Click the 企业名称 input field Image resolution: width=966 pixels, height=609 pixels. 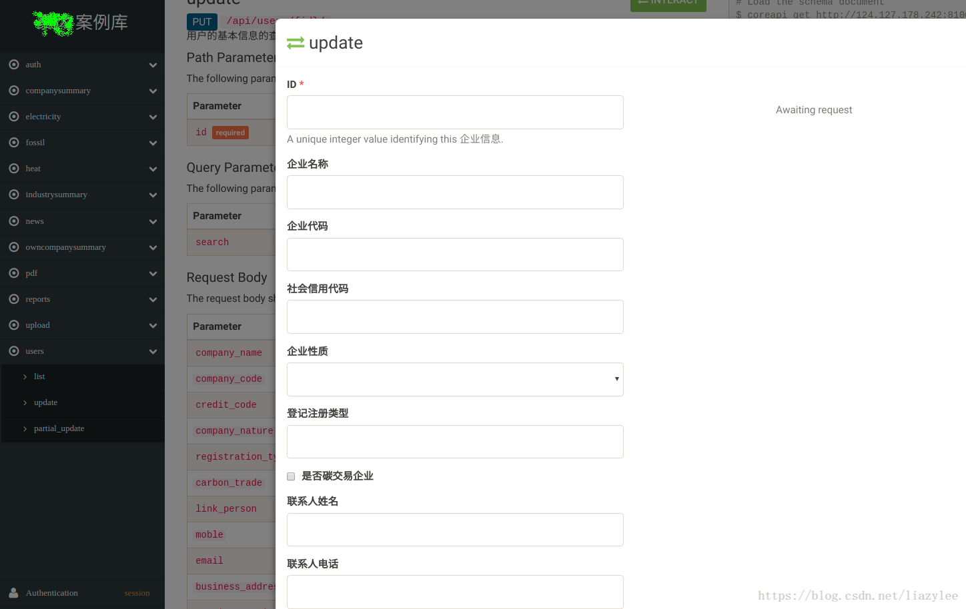point(455,192)
